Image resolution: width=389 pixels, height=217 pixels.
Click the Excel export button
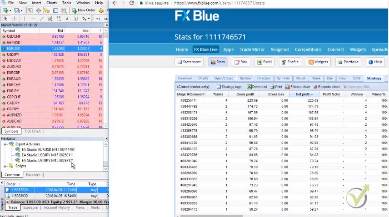[264, 62]
